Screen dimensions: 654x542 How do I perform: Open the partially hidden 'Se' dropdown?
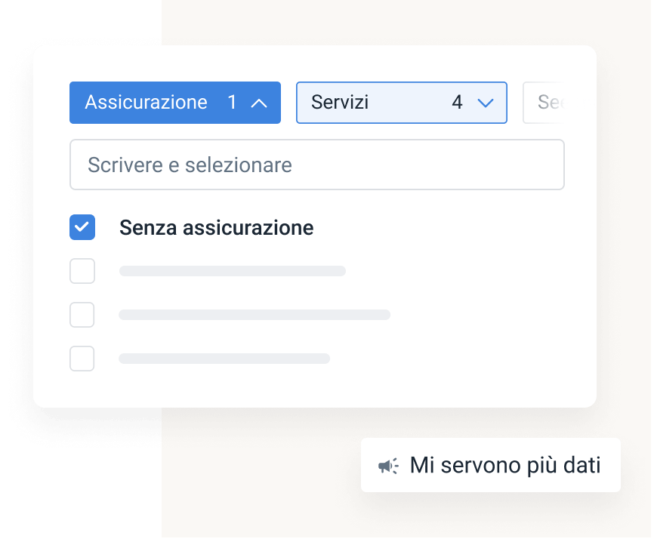[544, 103]
